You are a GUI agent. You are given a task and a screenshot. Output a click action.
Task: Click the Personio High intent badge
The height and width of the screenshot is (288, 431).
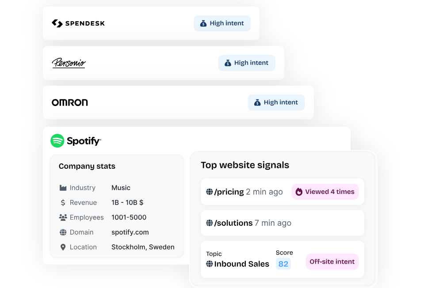coord(247,63)
